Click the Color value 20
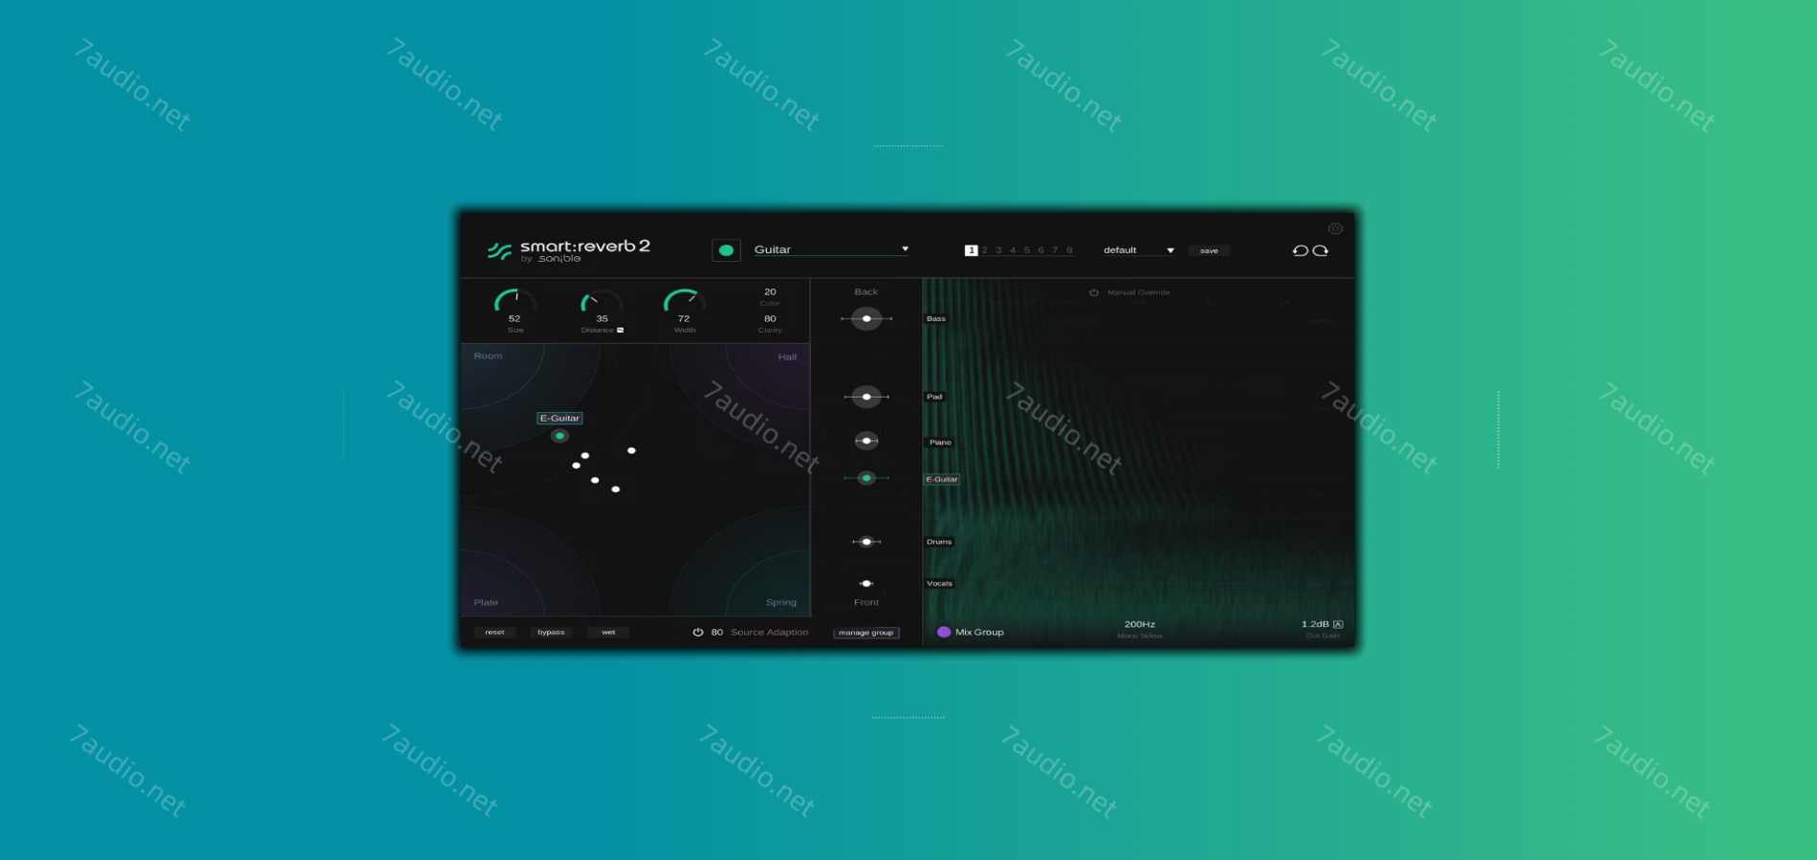The height and width of the screenshot is (860, 1817). [770, 291]
